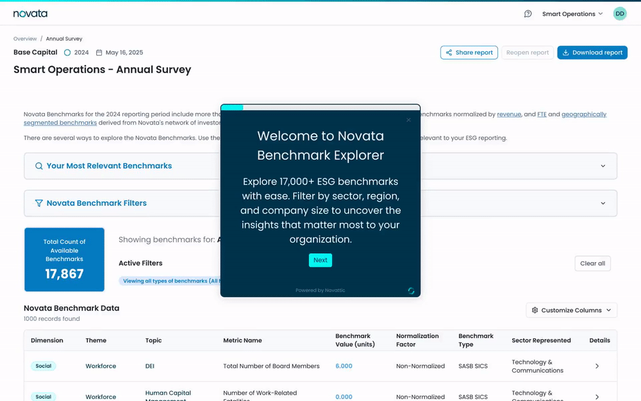The height and width of the screenshot is (401, 641).
Task: Open the Customize Columns dropdown
Action: point(572,310)
